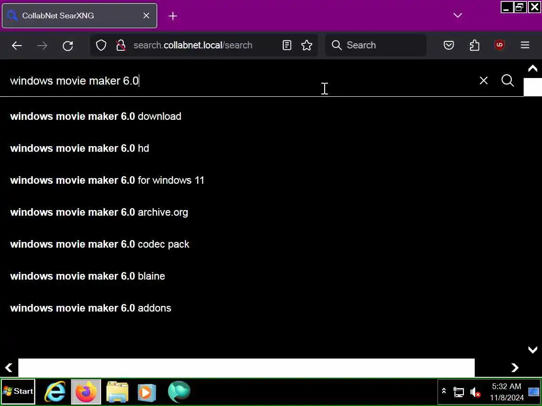The image size is (542, 406).
Task: Open a new tab with plus button
Action: [x=173, y=16]
